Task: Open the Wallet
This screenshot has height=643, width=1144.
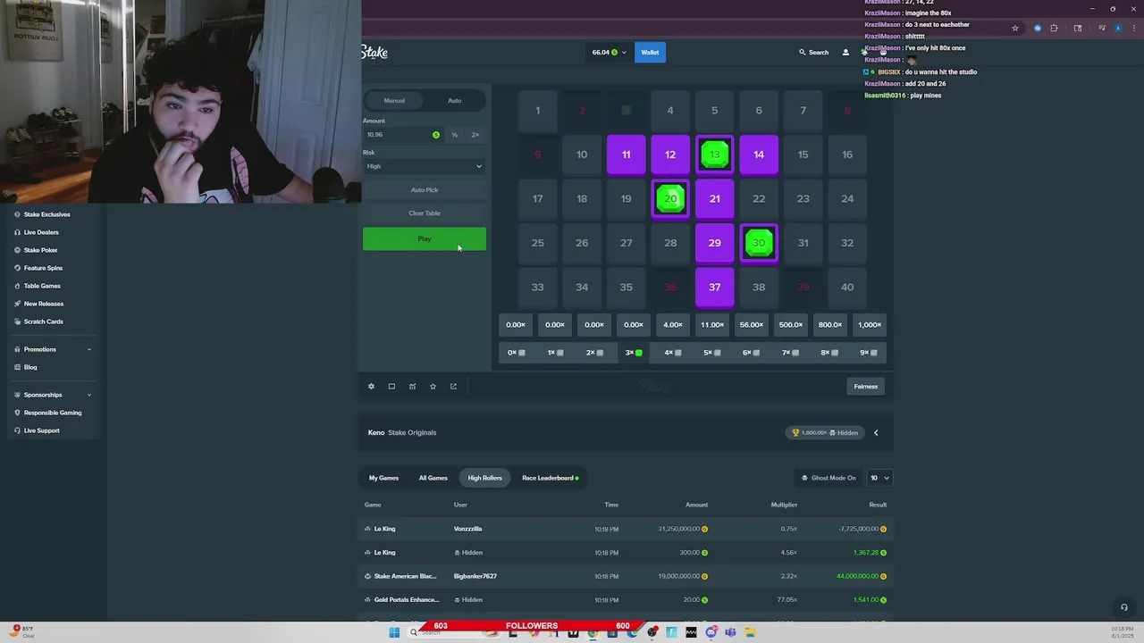Action: point(650,53)
